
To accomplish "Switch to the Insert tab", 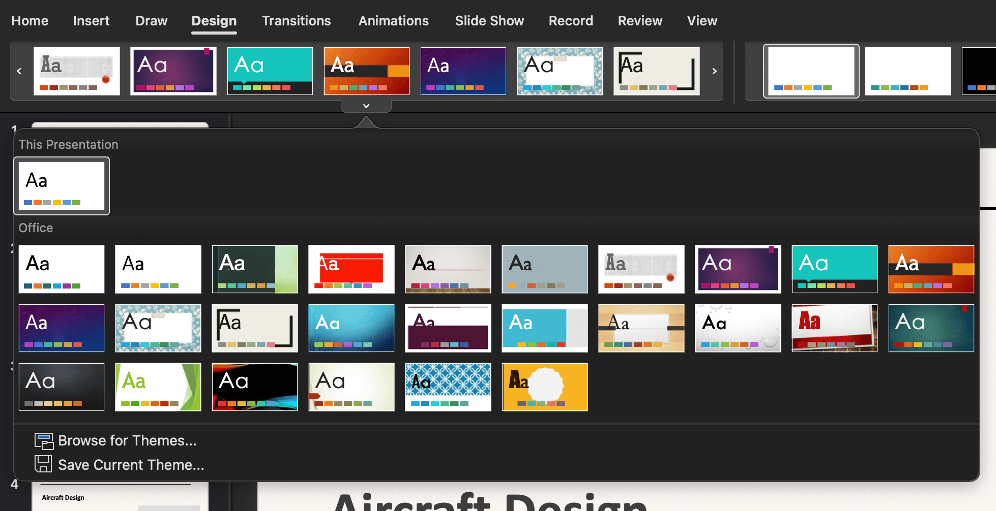I will 92,21.
